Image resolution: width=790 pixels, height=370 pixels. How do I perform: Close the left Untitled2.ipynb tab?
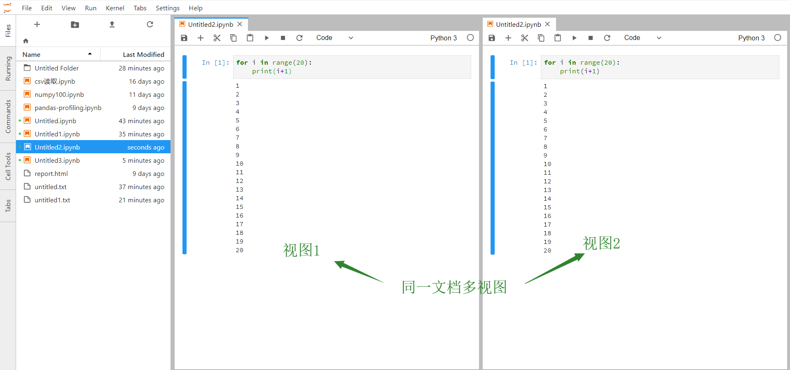pyautogui.click(x=240, y=24)
